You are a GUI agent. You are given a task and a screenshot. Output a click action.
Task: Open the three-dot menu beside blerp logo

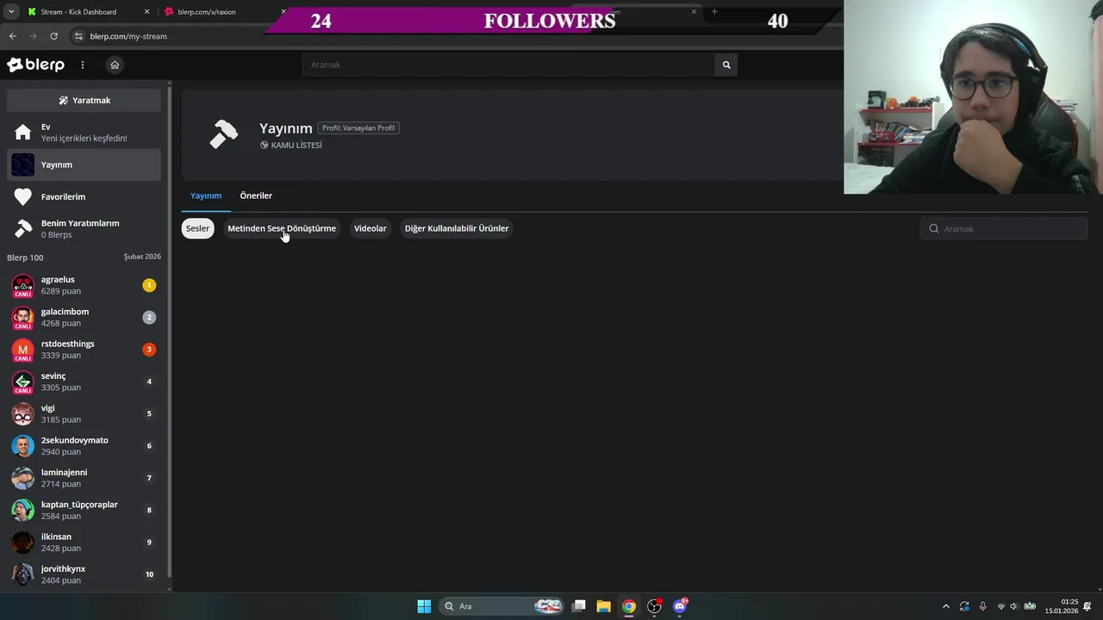[83, 65]
